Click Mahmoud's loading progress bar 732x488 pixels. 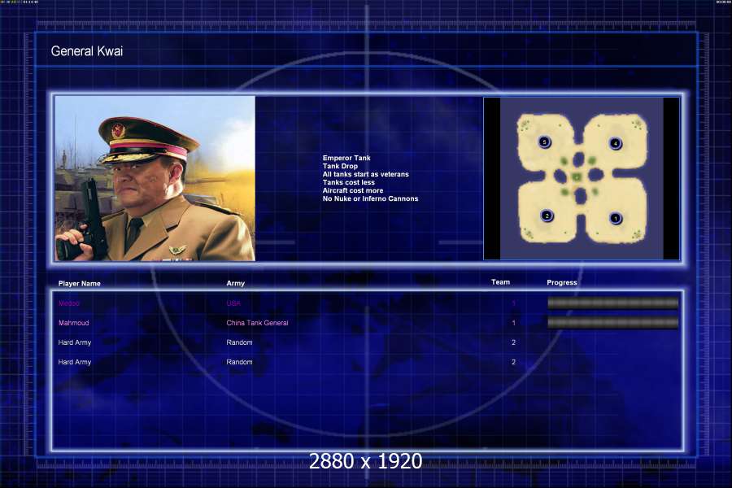click(613, 322)
